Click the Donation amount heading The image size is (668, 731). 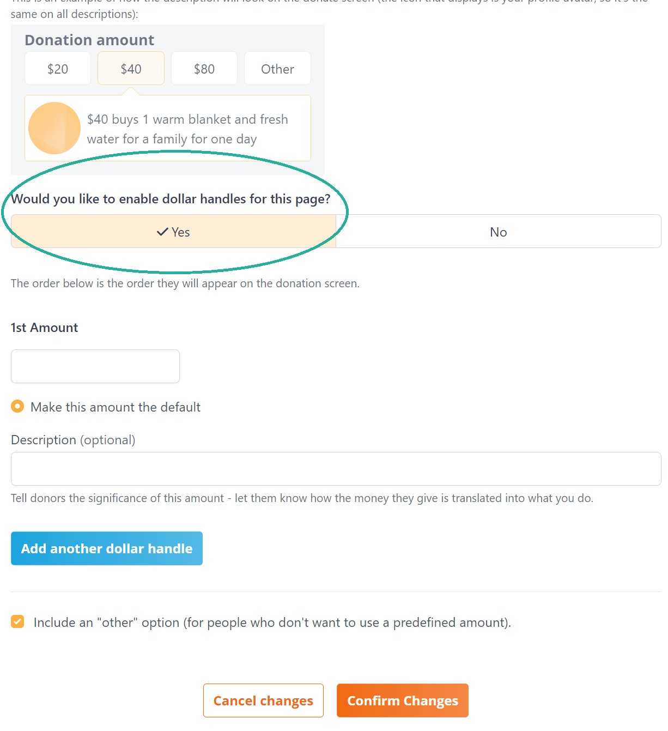pos(89,40)
